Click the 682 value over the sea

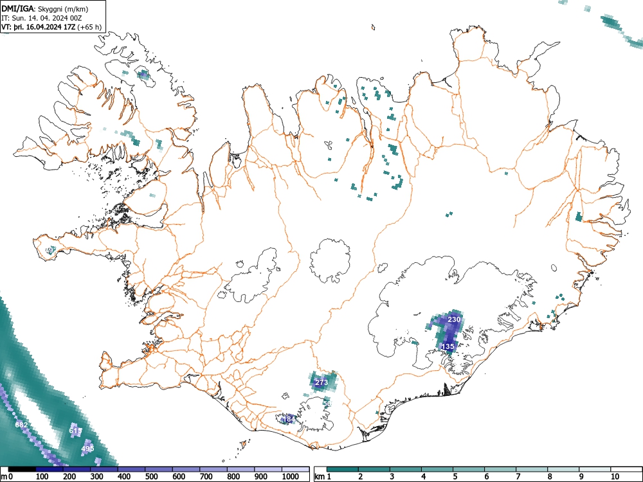tap(21, 425)
